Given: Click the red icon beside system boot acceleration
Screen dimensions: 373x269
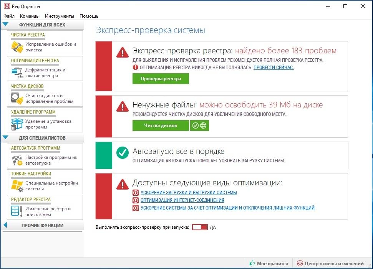Looking at the screenshot, I should click(x=136, y=193).
